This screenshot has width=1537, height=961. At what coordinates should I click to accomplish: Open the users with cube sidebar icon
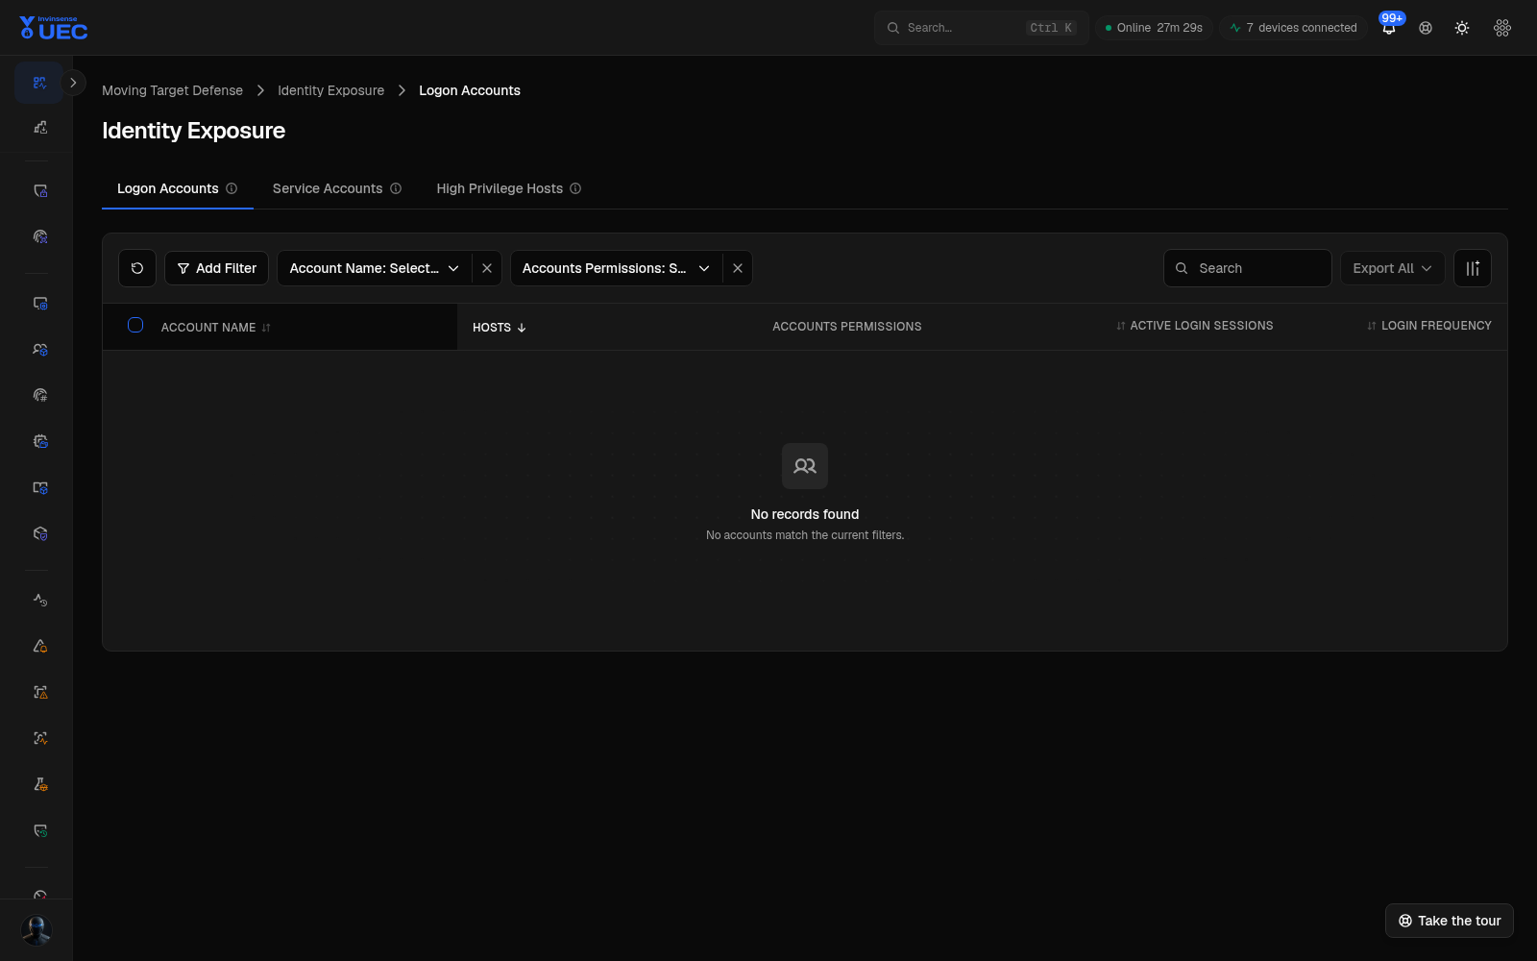[40, 350]
